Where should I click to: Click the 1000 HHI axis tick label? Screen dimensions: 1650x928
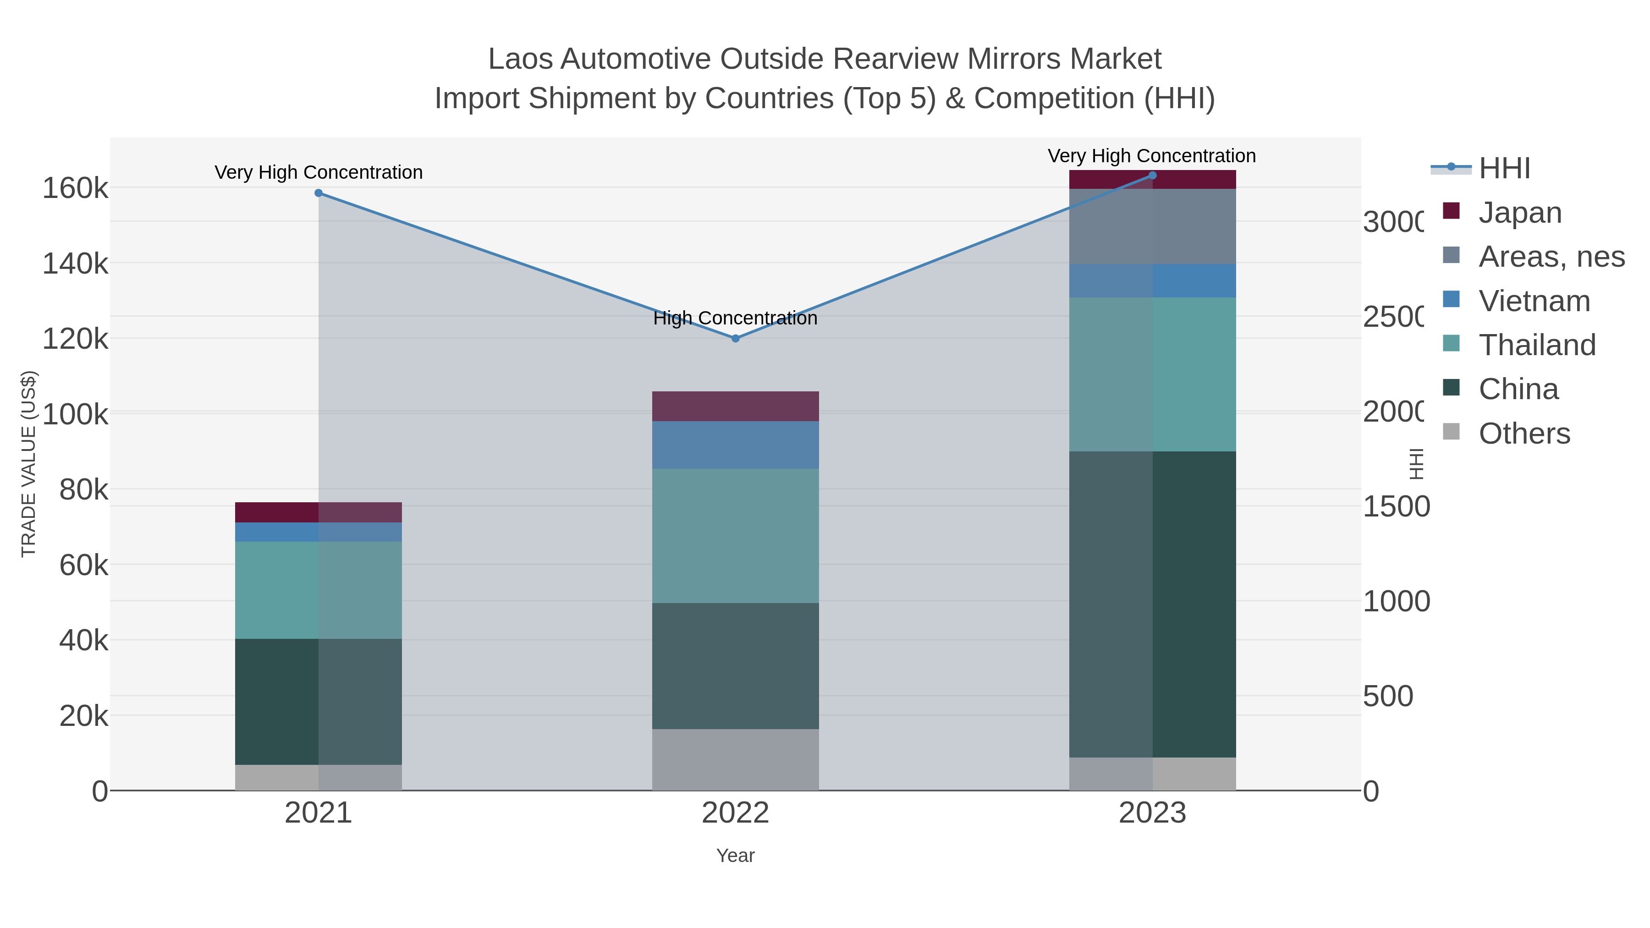click(1397, 601)
